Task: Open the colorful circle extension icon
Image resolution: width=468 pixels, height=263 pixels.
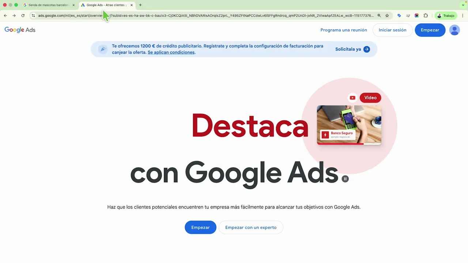Action: coord(416,16)
